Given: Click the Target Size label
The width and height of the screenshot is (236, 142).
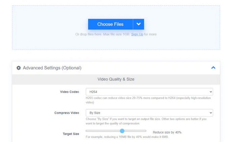Looking at the screenshot, I should 71,134.
